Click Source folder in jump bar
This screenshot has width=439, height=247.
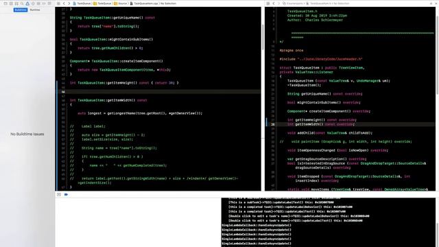(121, 3)
